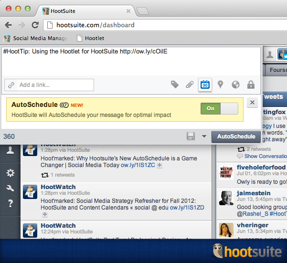Open jaimestein profile name
This screenshot has height=263, width=287.
[254, 193]
